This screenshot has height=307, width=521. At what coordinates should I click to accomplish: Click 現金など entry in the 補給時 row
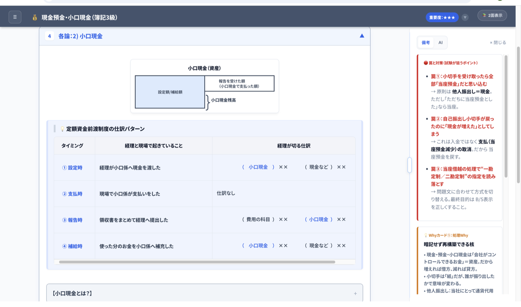(319, 246)
